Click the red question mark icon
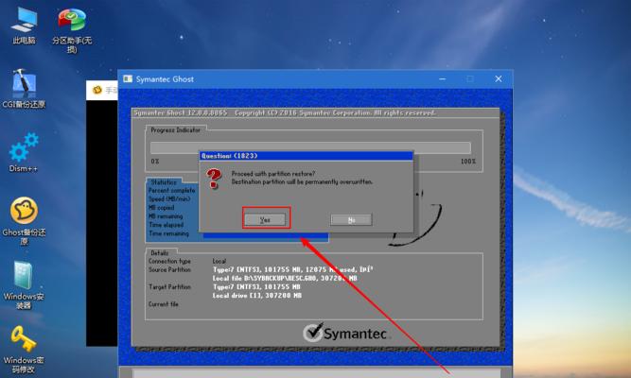This screenshot has height=378, width=631. click(214, 179)
